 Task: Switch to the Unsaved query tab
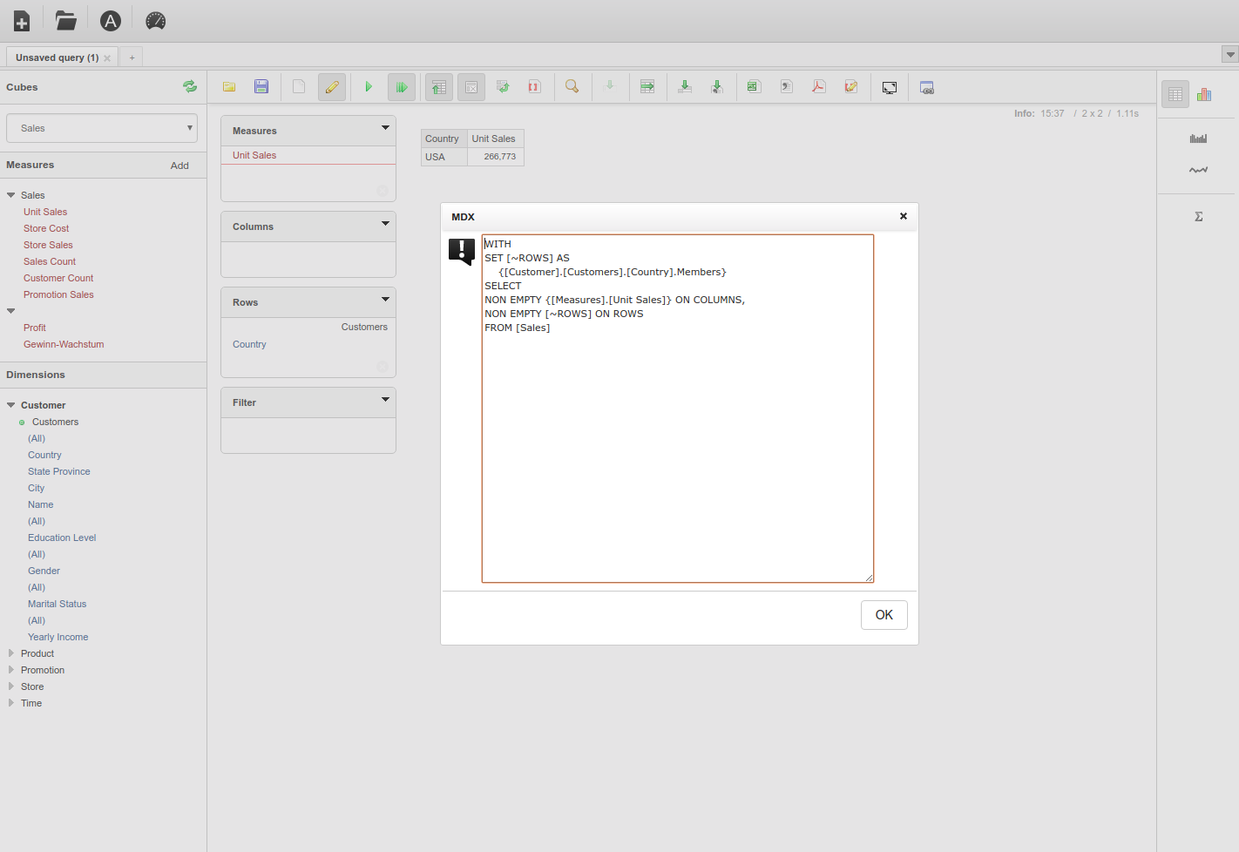click(56, 56)
